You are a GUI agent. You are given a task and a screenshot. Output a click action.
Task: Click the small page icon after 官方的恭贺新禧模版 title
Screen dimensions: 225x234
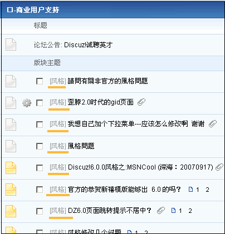(x=190, y=190)
